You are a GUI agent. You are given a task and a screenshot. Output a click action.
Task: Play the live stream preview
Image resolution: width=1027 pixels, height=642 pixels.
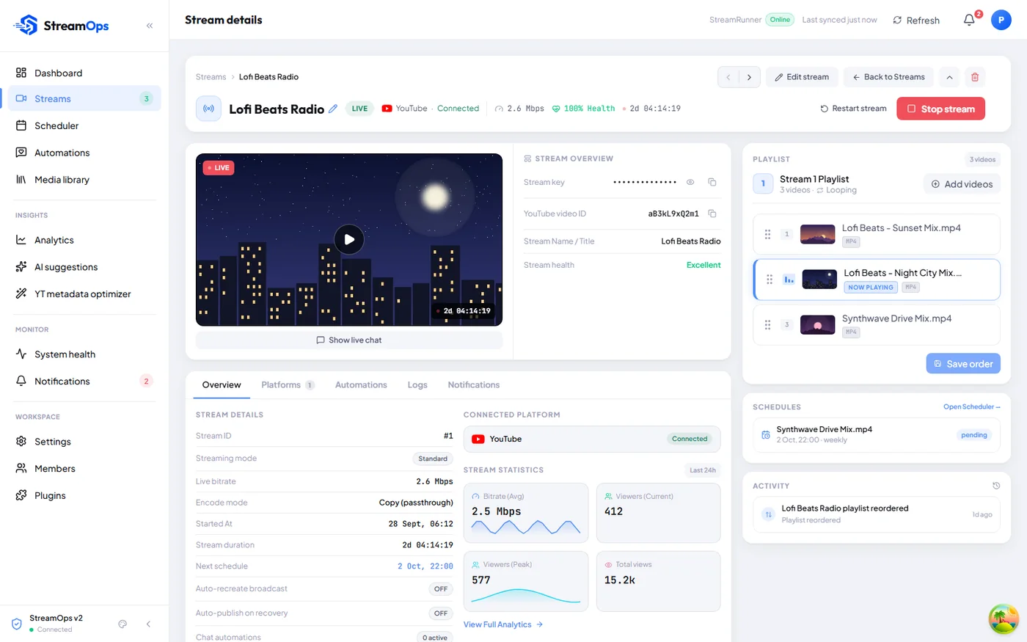[x=349, y=239]
